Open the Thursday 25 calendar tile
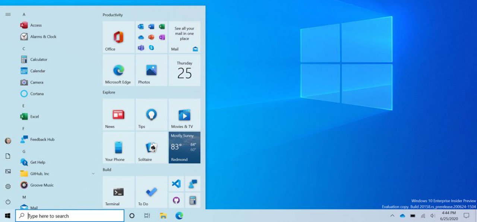Image resolution: width=477 pixels, height=222 pixels. 184,70
